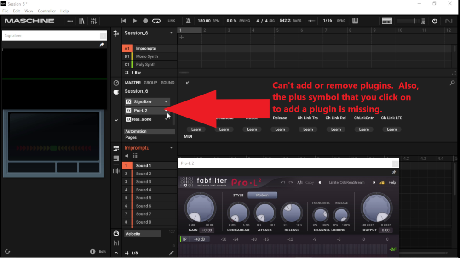Click the Automation section label
Screen dimensions: 460x258
pos(149,131)
